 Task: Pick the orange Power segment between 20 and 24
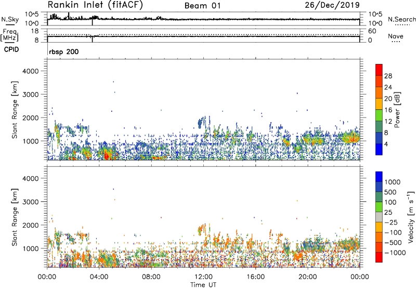[x=379, y=93]
